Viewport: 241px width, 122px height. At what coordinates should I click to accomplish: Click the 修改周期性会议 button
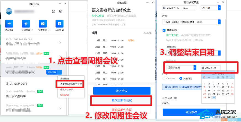122,100
